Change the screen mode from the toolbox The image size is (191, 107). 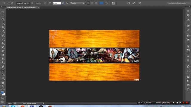[x=3, y=102]
